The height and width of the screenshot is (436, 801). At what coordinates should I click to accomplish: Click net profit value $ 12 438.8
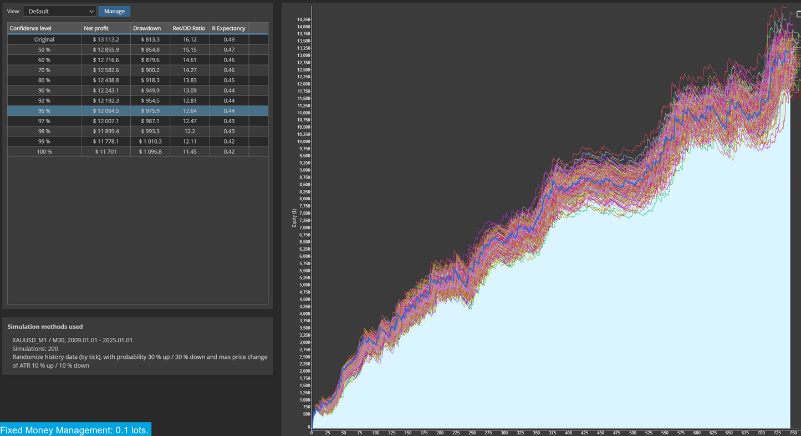click(106, 80)
